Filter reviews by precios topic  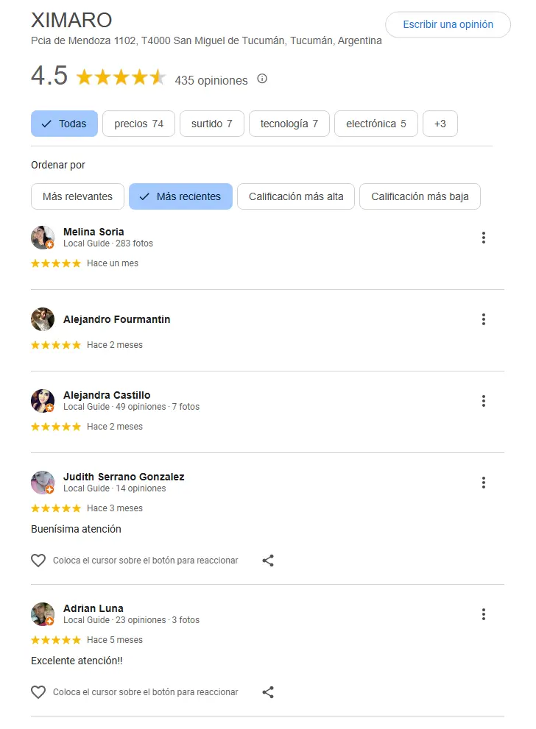pyautogui.click(x=138, y=124)
